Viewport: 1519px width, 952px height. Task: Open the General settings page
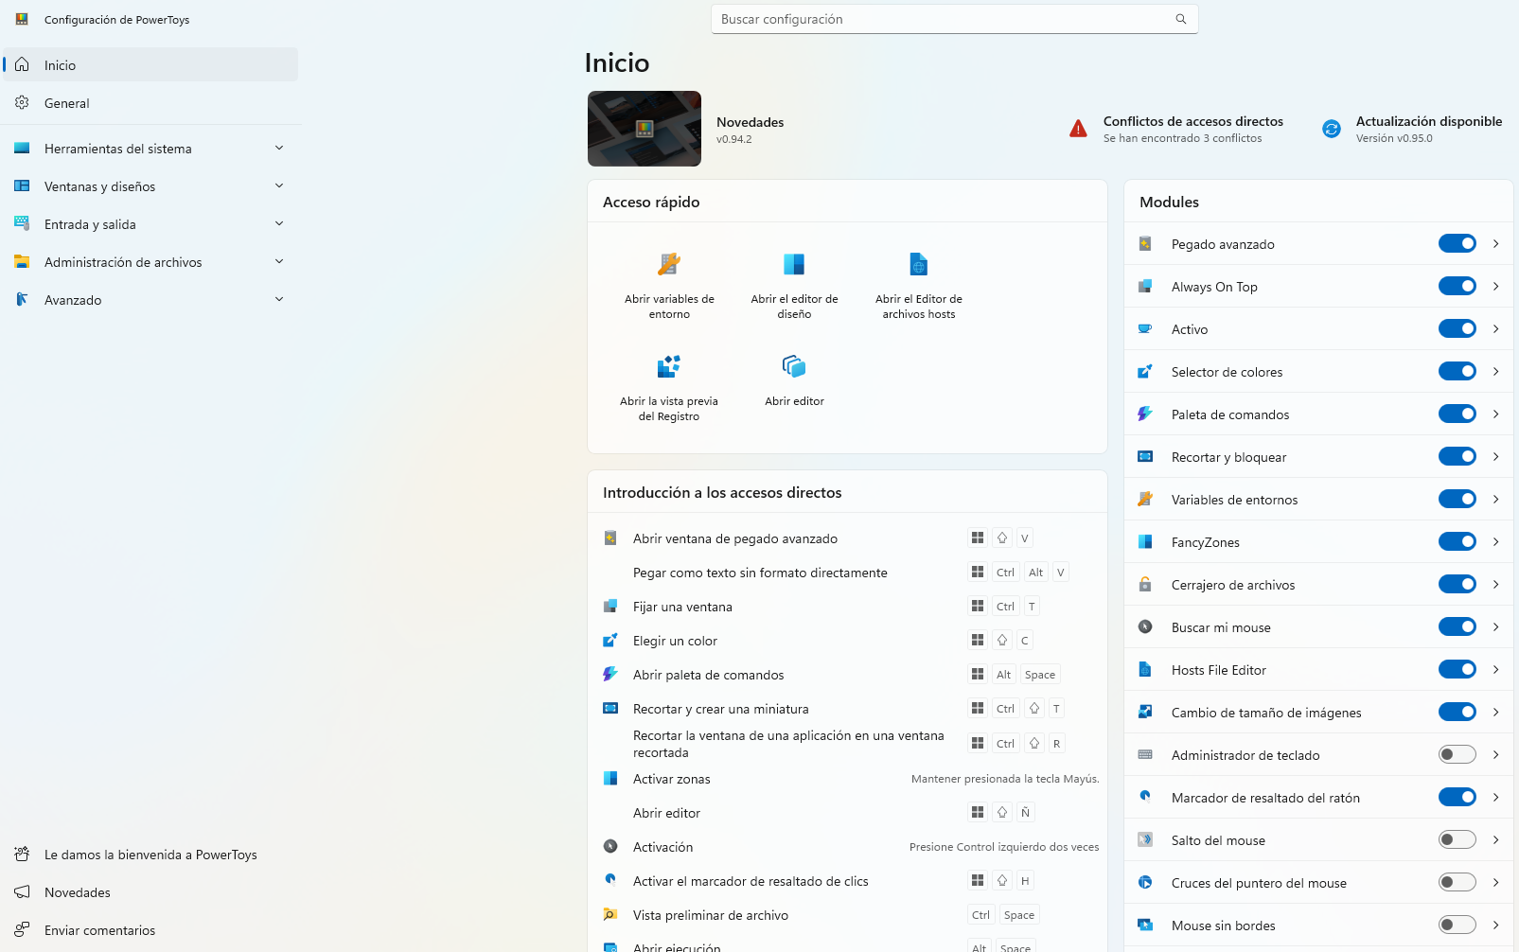pos(66,103)
